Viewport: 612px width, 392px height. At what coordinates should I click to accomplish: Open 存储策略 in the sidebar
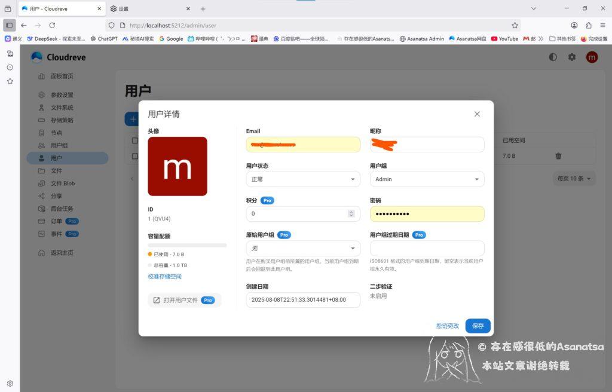(62, 120)
